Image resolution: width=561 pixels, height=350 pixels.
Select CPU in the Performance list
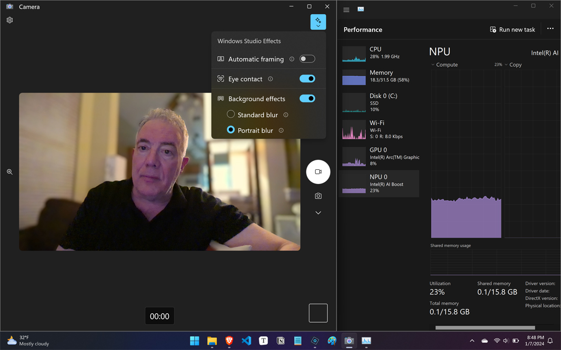(379, 53)
